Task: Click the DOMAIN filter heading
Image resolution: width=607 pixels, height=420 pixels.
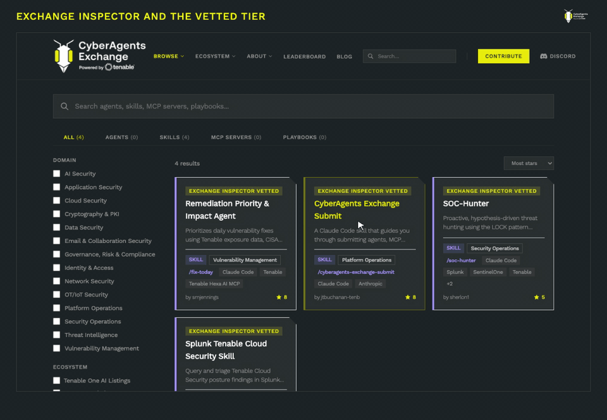Action: tap(64, 160)
